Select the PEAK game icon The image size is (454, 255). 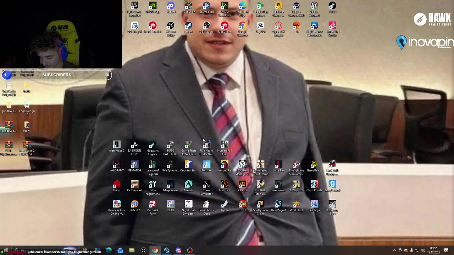point(171,206)
